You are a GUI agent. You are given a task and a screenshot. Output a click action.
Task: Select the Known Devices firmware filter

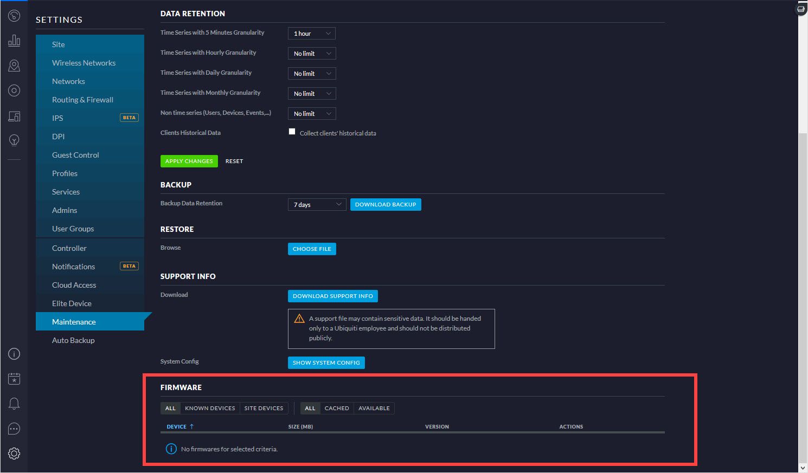pyautogui.click(x=210, y=408)
